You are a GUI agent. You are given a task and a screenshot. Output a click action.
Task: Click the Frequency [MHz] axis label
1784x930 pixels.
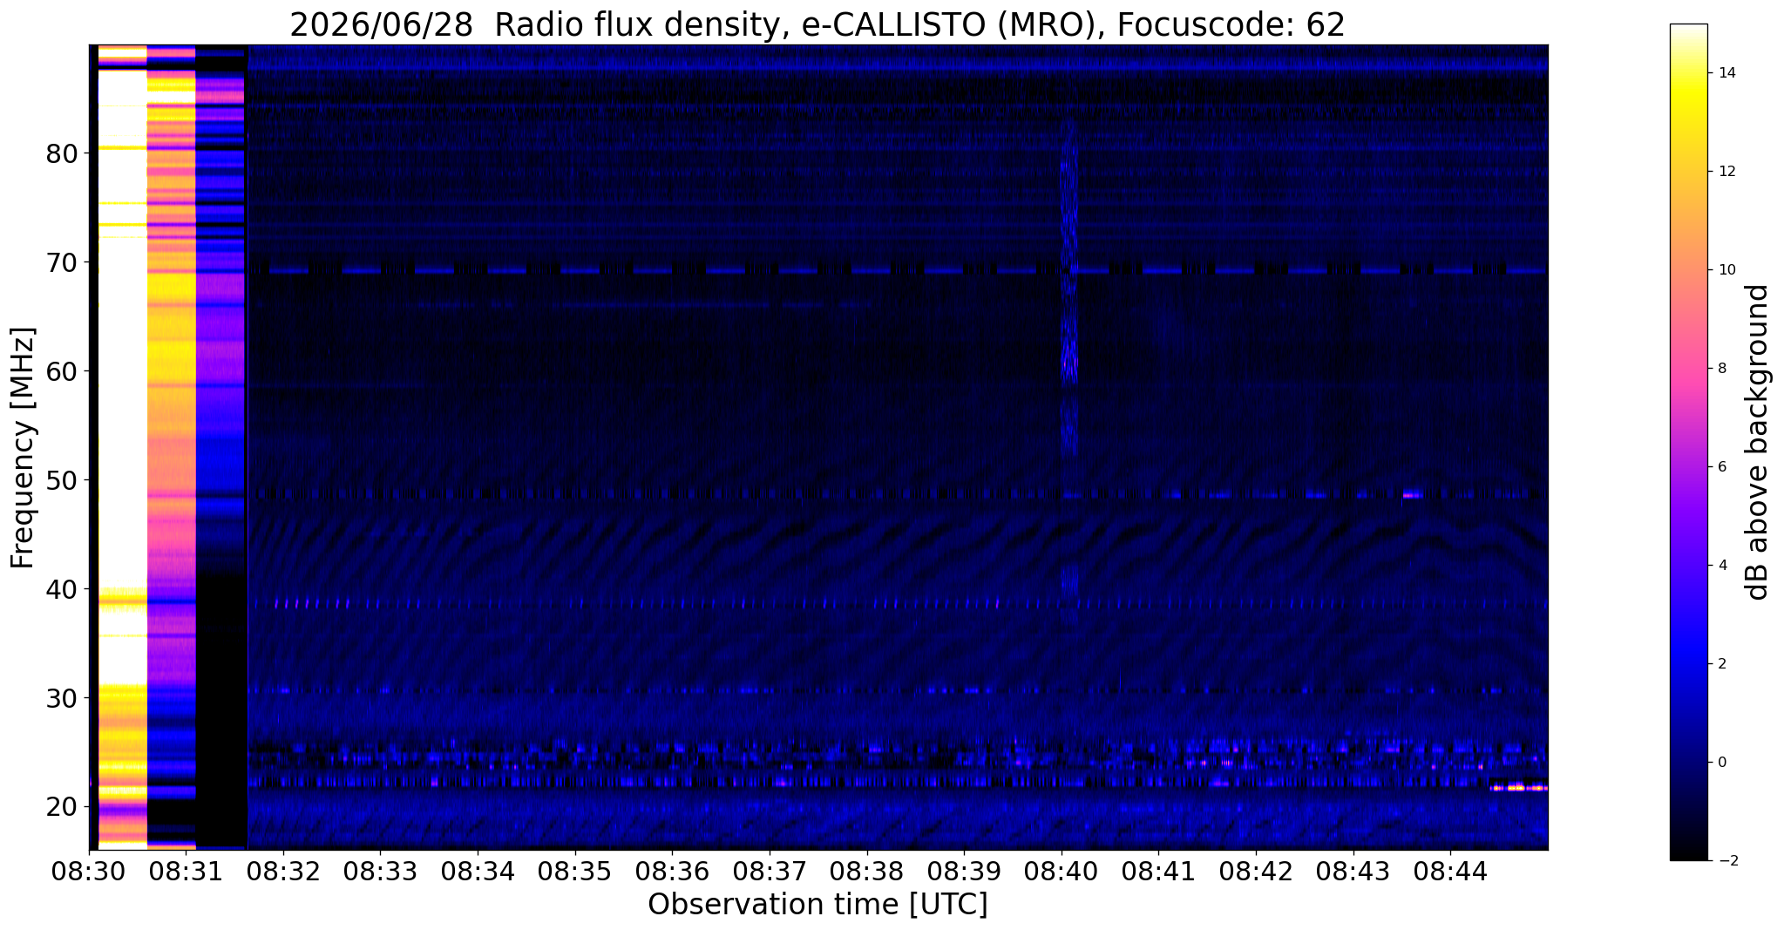point(24,447)
